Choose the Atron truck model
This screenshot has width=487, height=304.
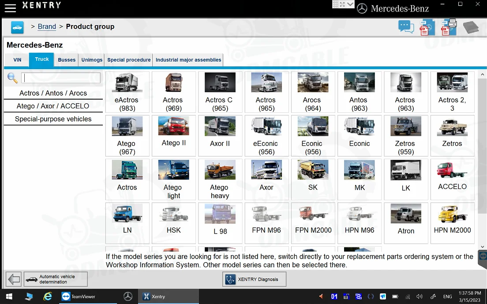pos(406,223)
